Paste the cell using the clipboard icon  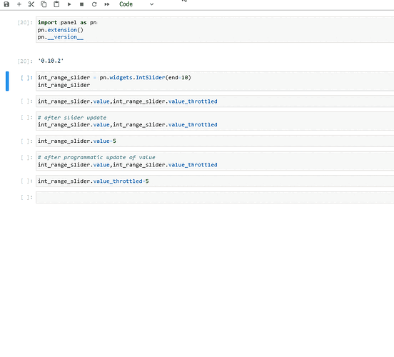56,4
